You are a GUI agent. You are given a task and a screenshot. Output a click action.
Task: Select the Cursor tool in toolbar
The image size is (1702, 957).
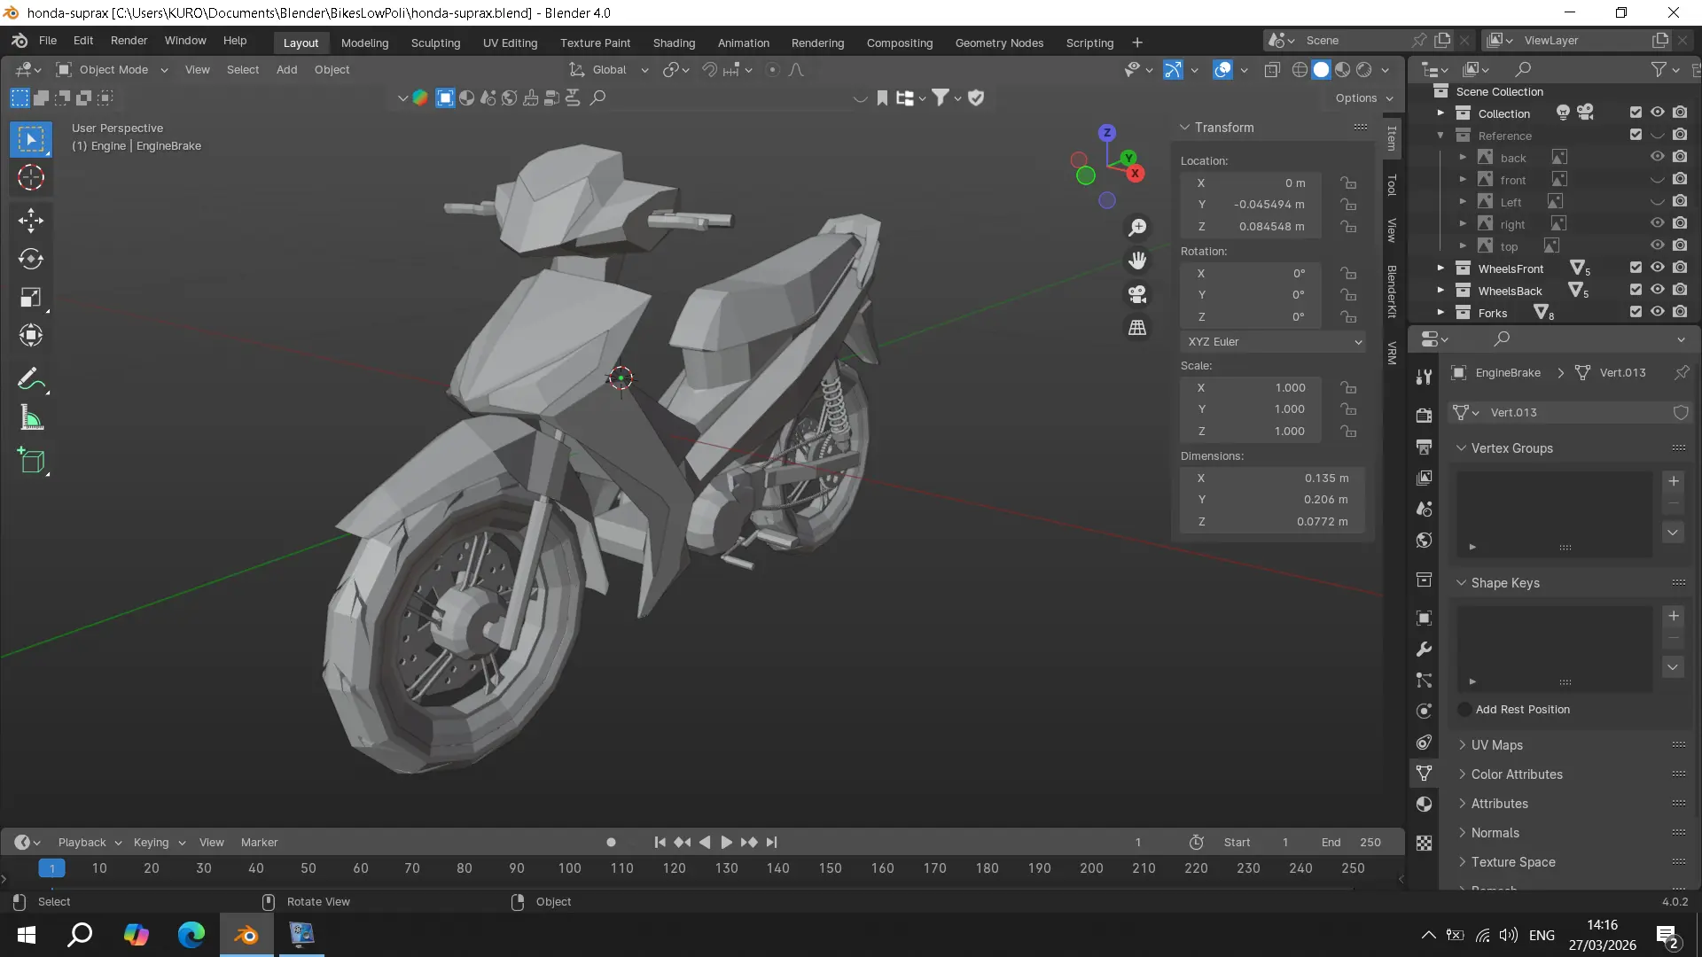point(31,178)
